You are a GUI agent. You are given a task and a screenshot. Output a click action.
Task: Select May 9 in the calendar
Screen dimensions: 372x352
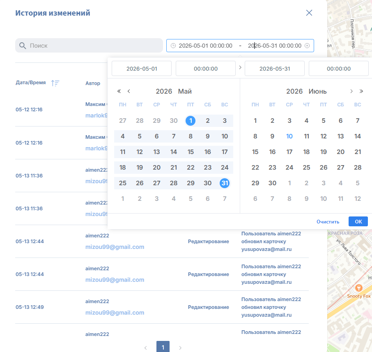208,136
